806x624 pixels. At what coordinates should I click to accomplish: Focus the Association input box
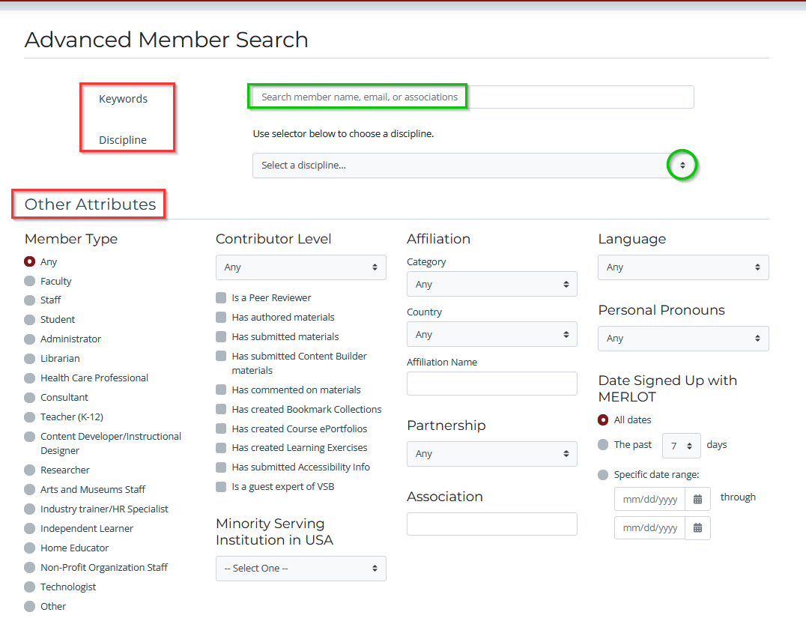(x=491, y=524)
